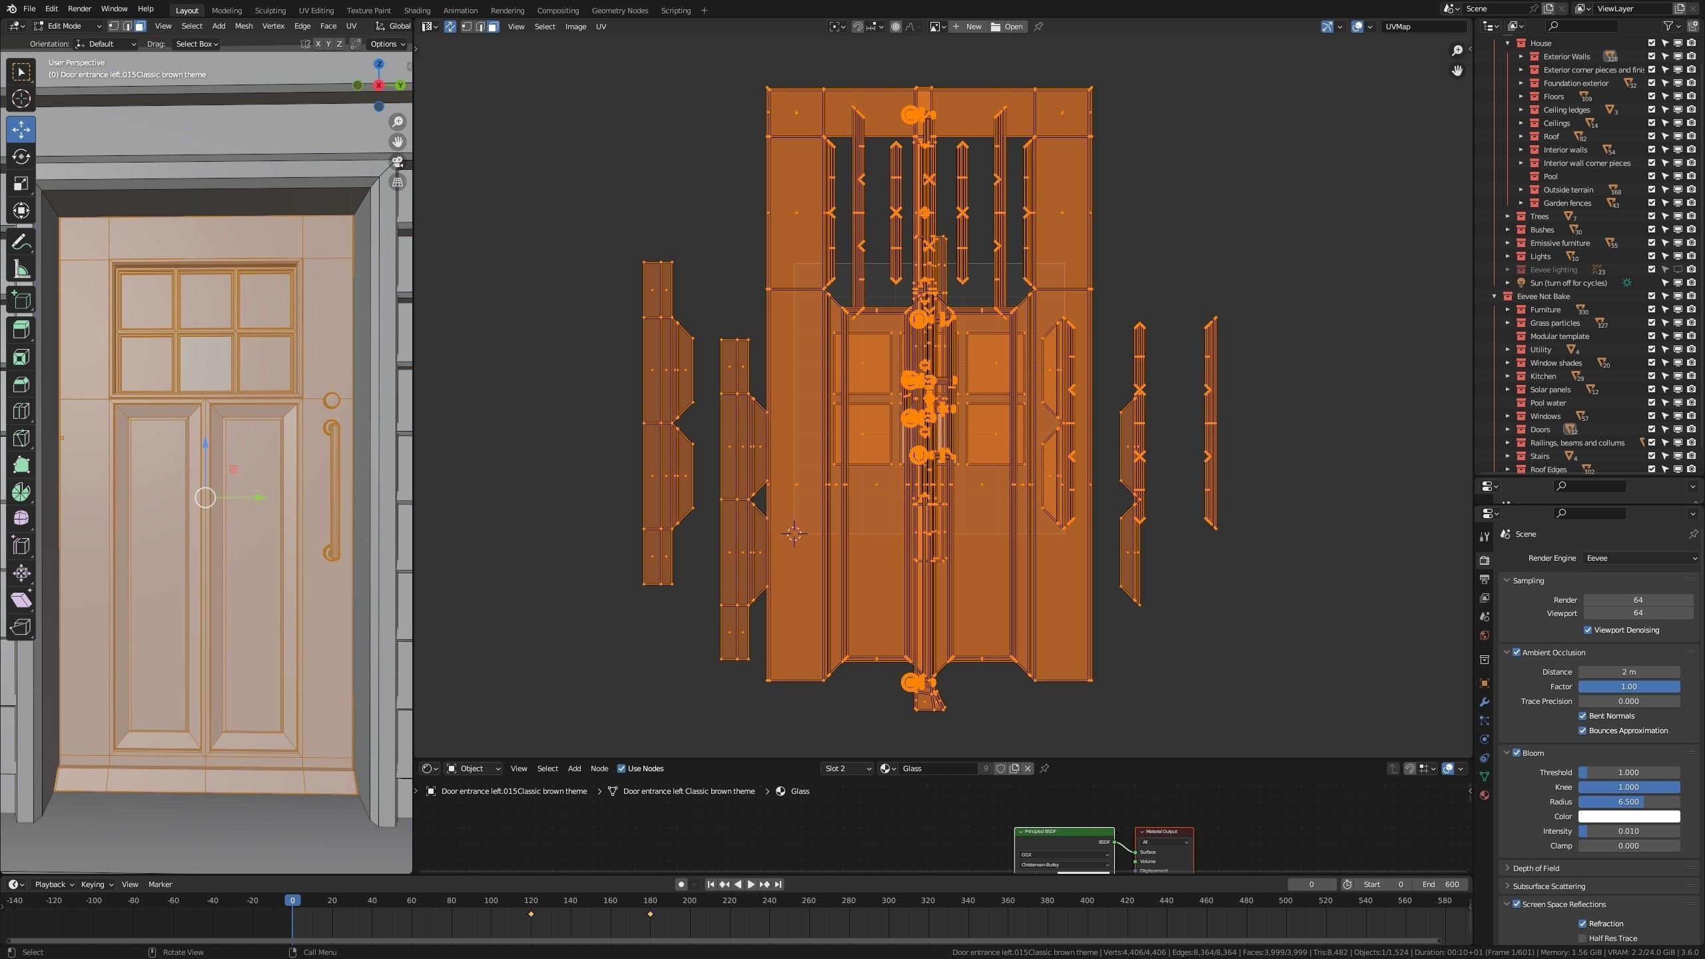Select the Measure tool
The image size is (1705, 959).
coord(21,270)
